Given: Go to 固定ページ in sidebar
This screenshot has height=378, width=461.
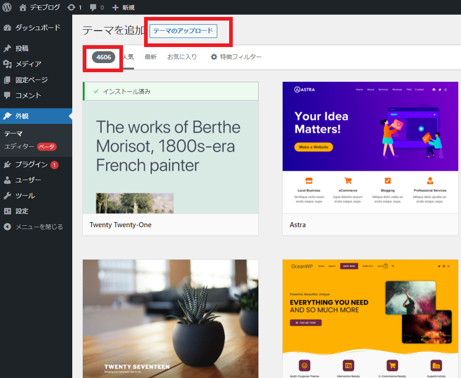Looking at the screenshot, I should [31, 80].
